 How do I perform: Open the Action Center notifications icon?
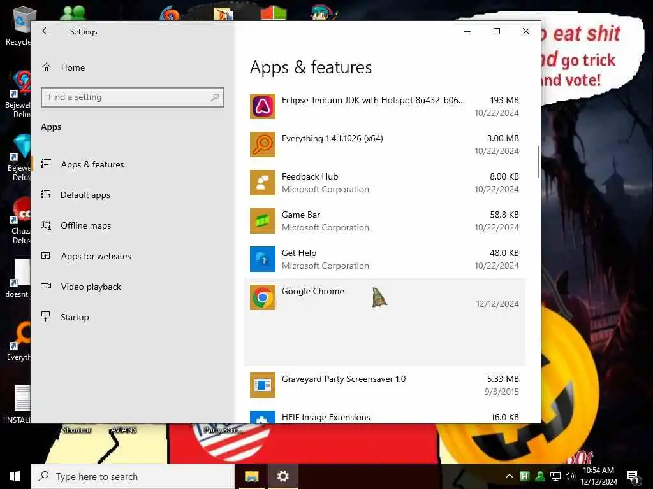[x=632, y=477]
